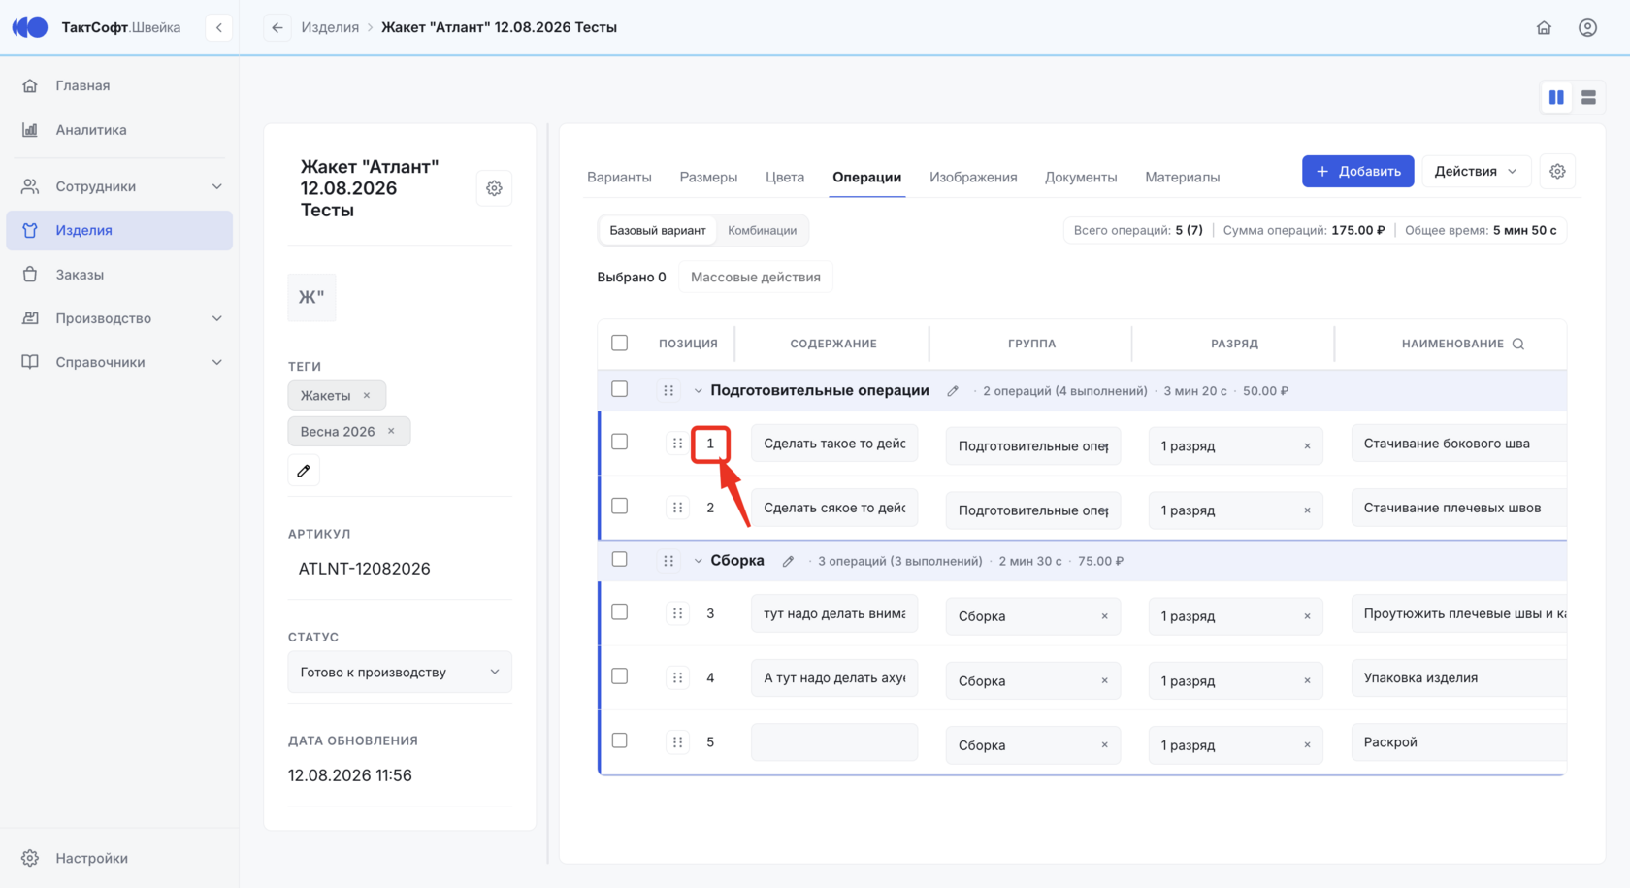Open Массовые действия
1630x888 pixels.
[755, 277]
